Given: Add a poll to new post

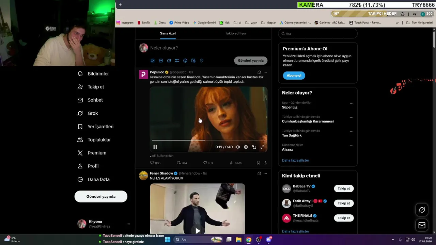Looking at the screenshot, I should (x=177, y=61).
